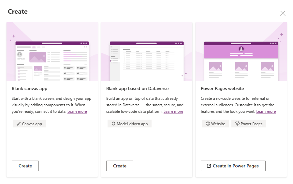
Task: Open Learn more link for Dataverse app
Action: pos(173,112)
